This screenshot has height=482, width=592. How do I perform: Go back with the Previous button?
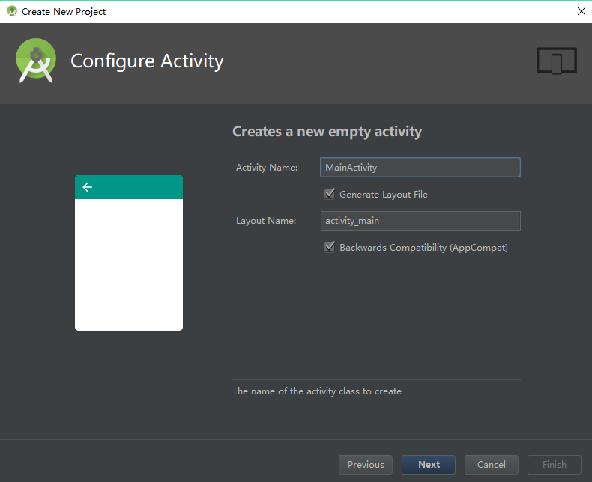(366, 465)
